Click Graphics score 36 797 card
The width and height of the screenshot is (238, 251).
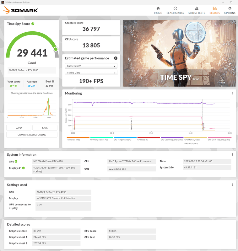click(91, 27)
